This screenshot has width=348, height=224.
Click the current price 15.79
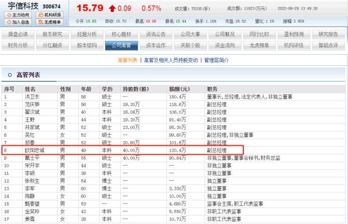[90, 8]
